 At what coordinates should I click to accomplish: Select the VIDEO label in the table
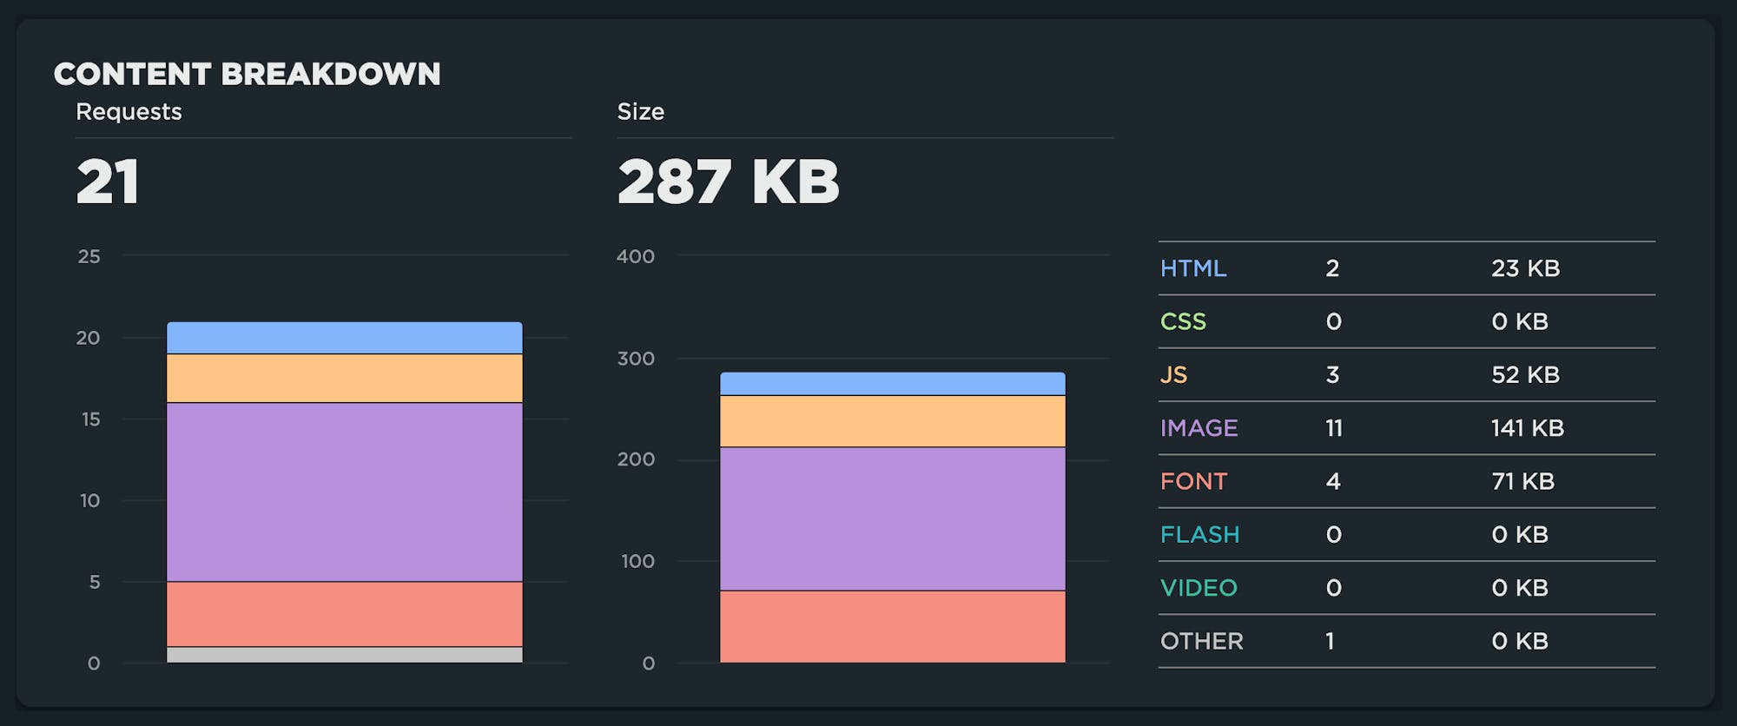coord(1199,588)
